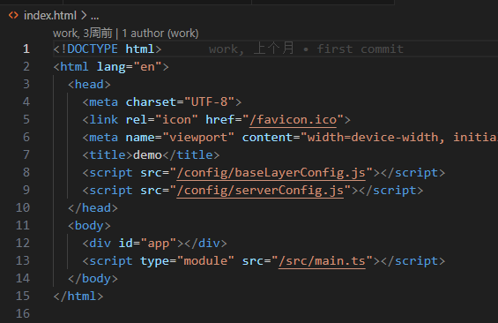This screenshot has width=498, height=323.
Task: Click the "viewport" attribute value
Action: click(x=198, y=138)
